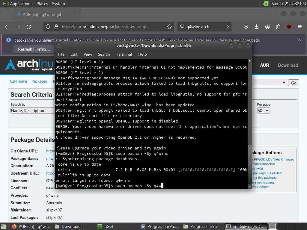
Task: Click maintainer sl1pkn07 text
Action: [54, 210]
